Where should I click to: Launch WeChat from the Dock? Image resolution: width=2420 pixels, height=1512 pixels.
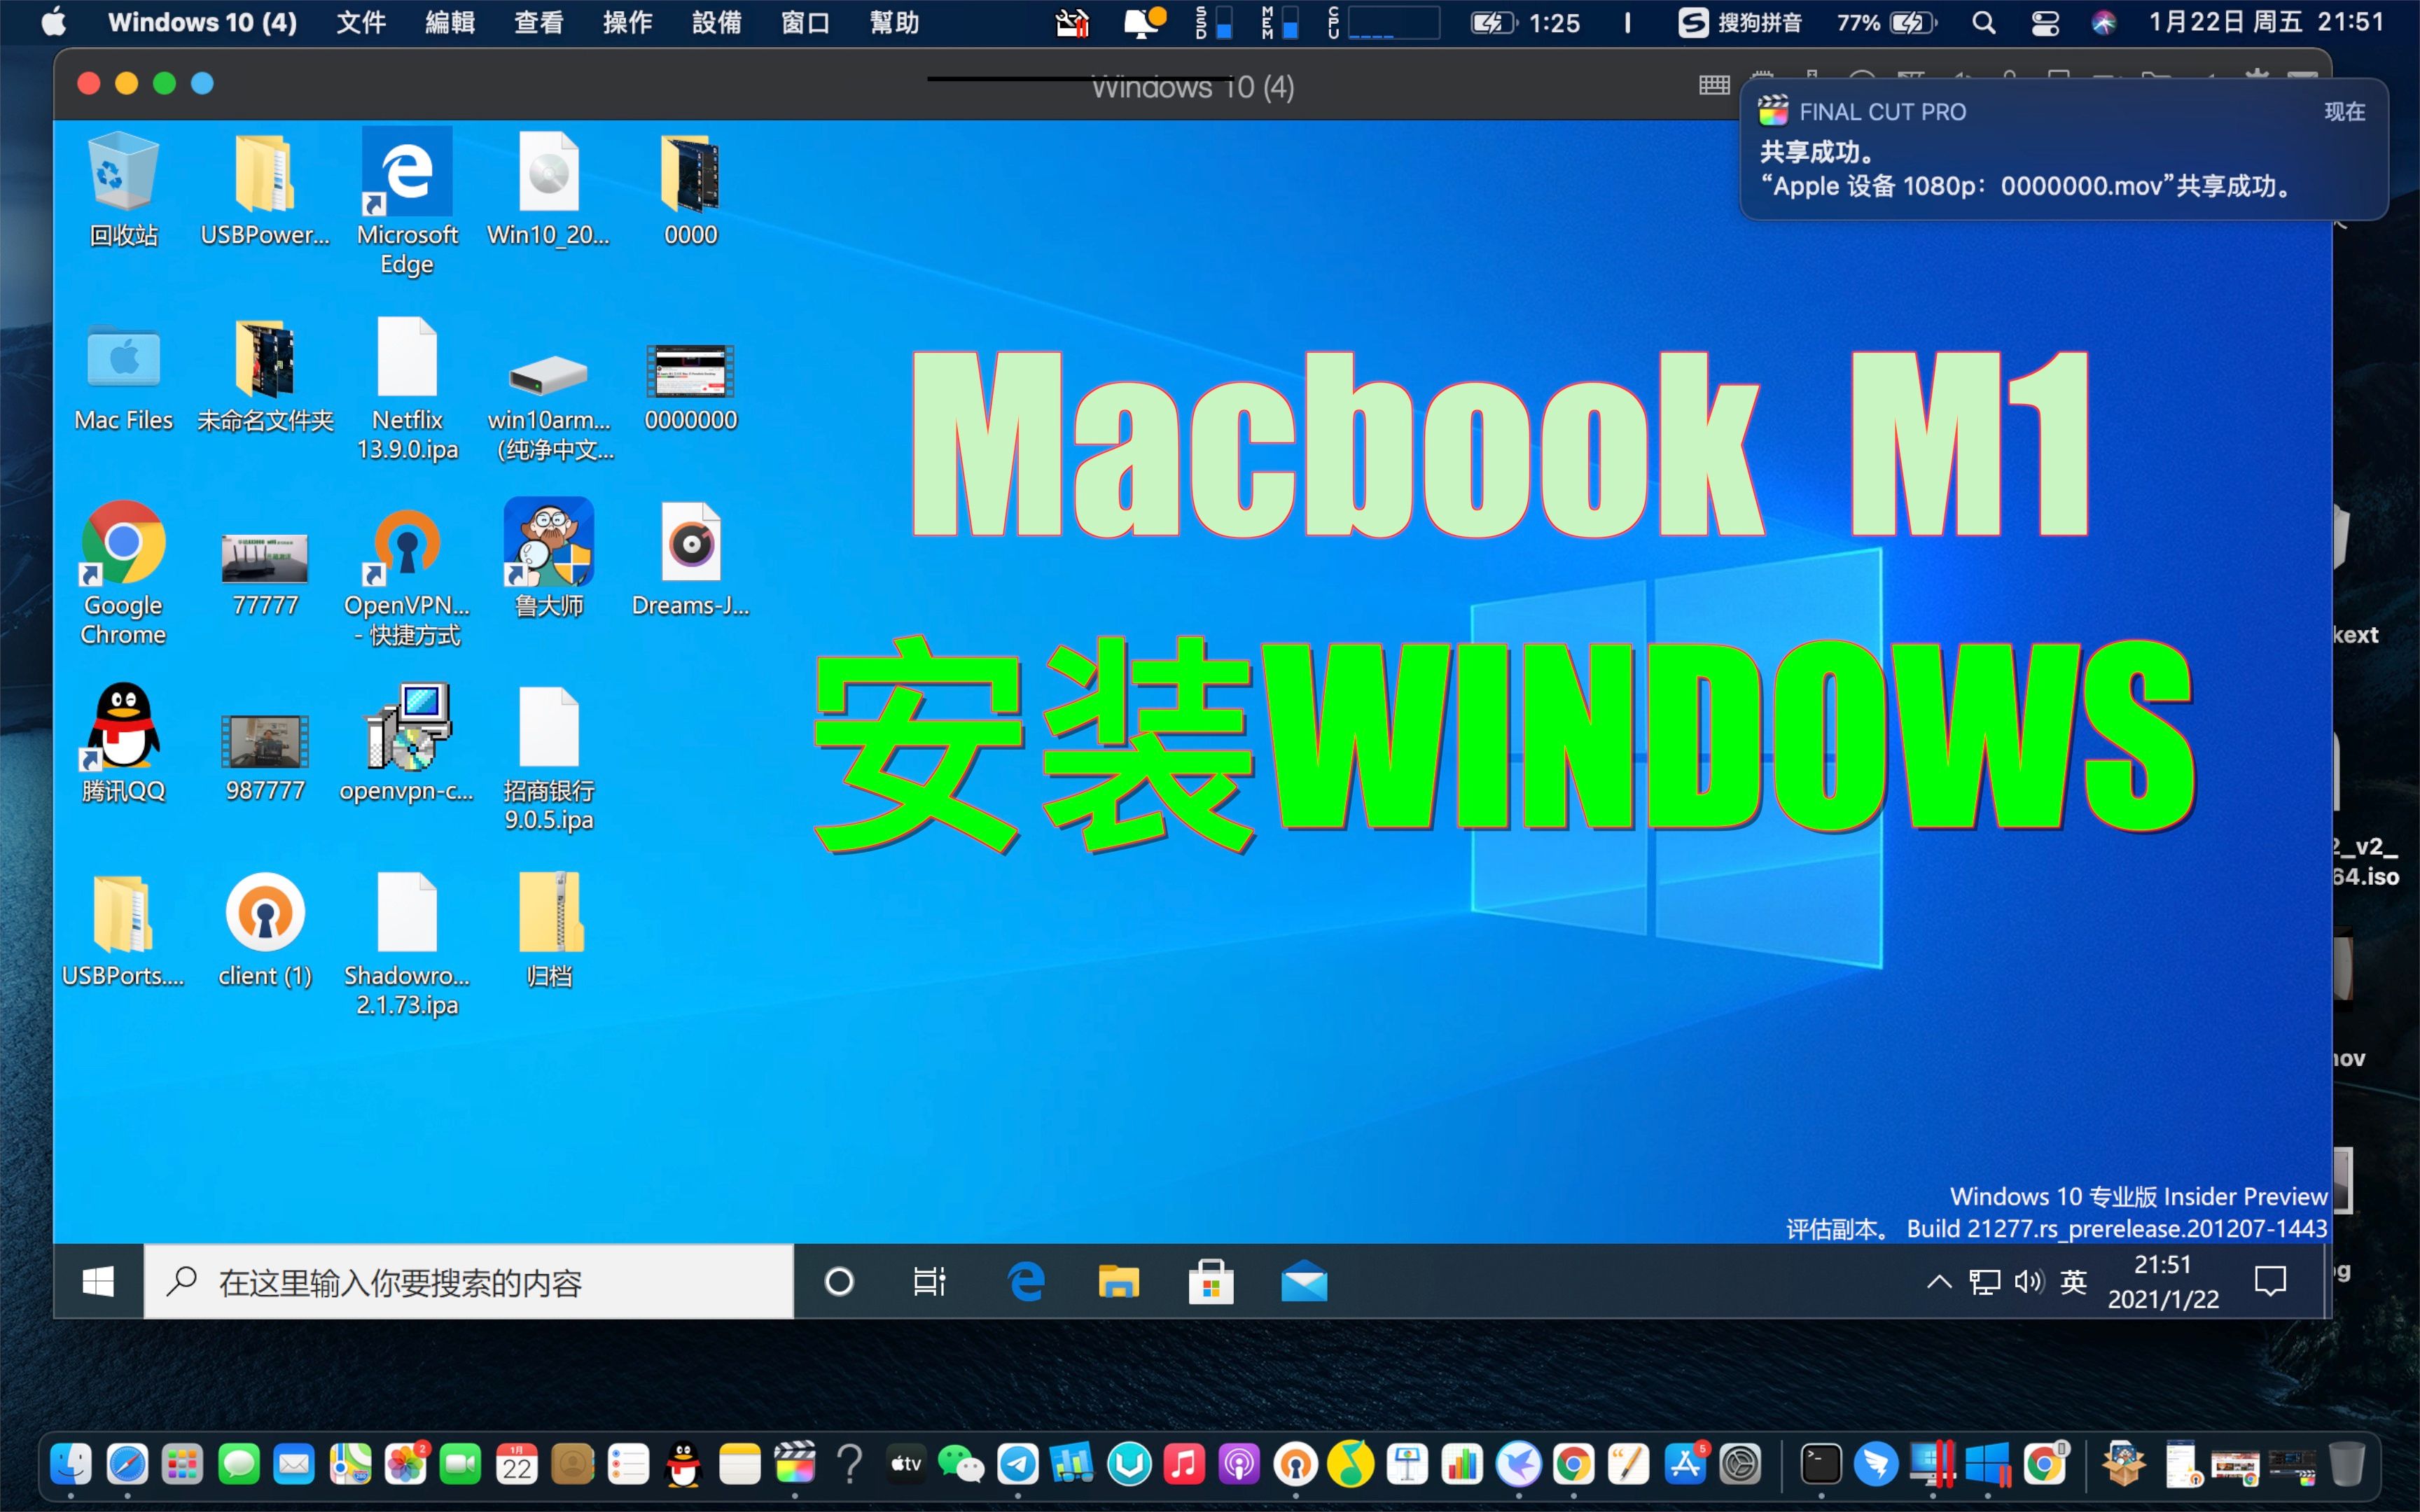[x=961, y=1465]
